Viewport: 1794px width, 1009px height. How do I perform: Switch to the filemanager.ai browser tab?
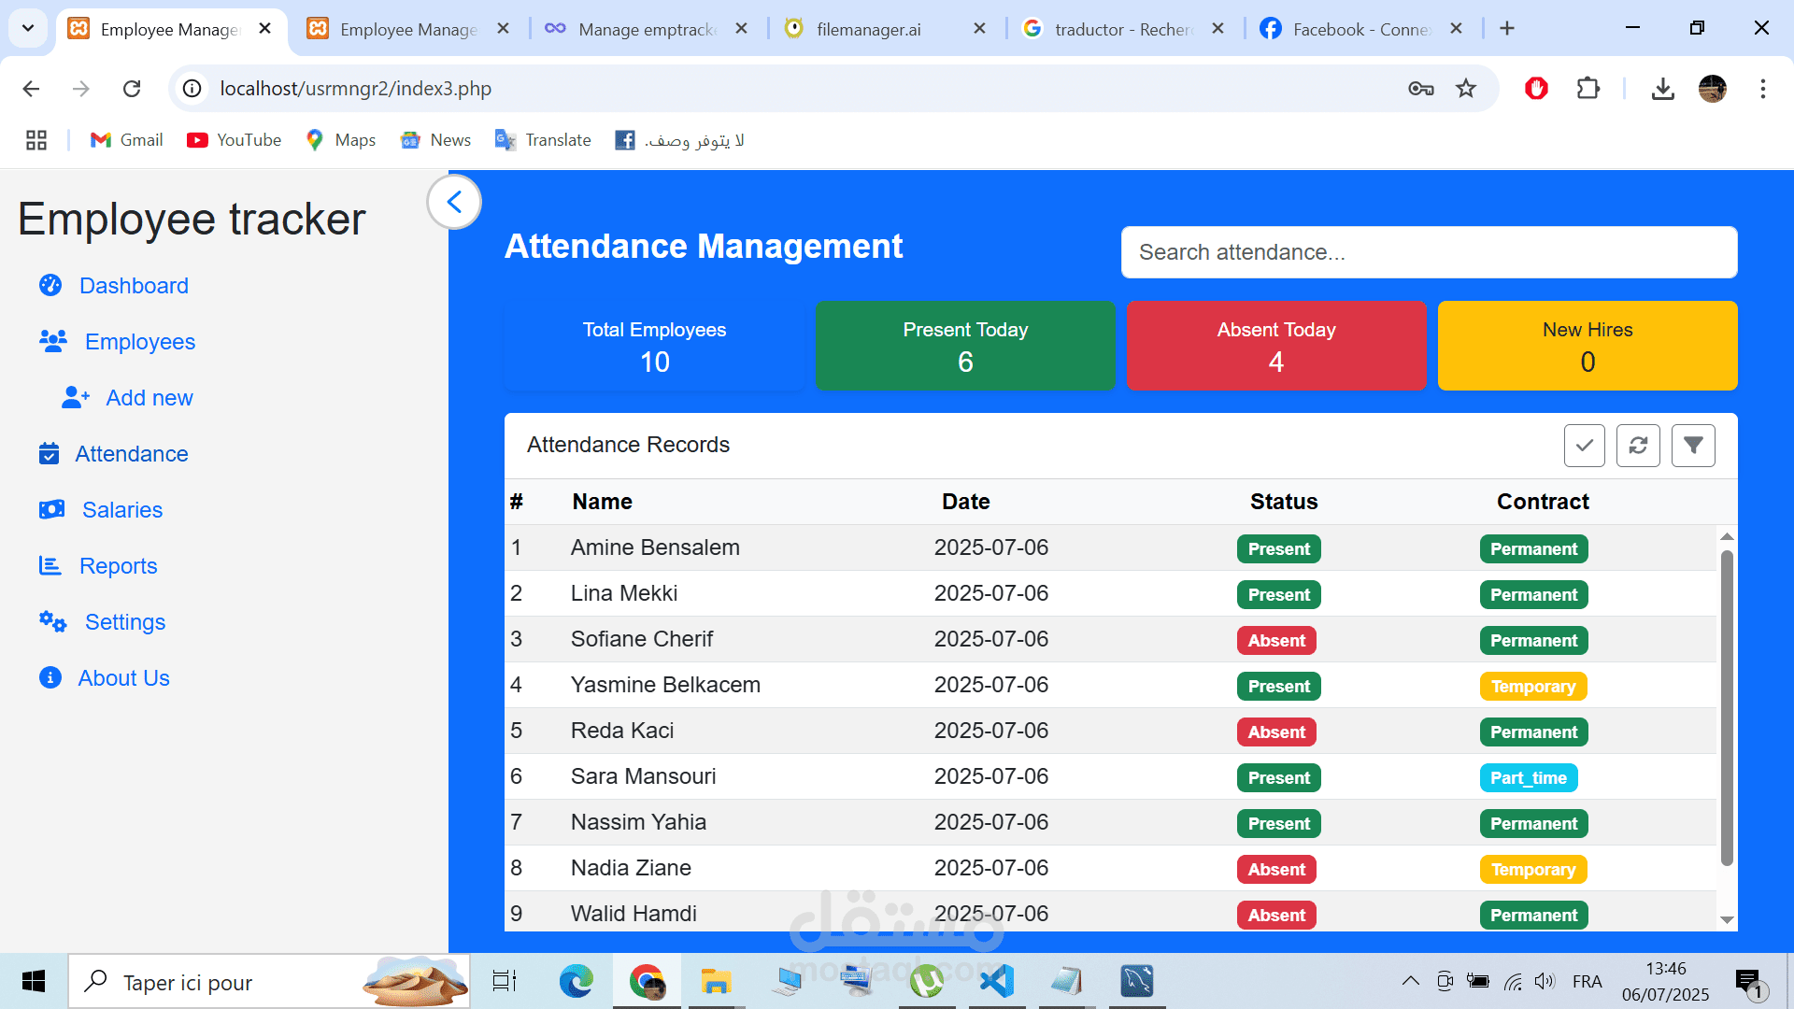coord(869,29)
